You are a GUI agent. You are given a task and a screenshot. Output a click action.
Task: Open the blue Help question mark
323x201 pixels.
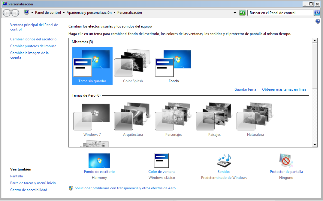318,21
